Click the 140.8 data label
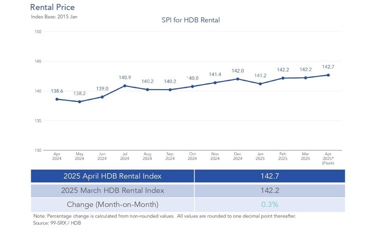This screenshot has width=376, height=228. 193,78
